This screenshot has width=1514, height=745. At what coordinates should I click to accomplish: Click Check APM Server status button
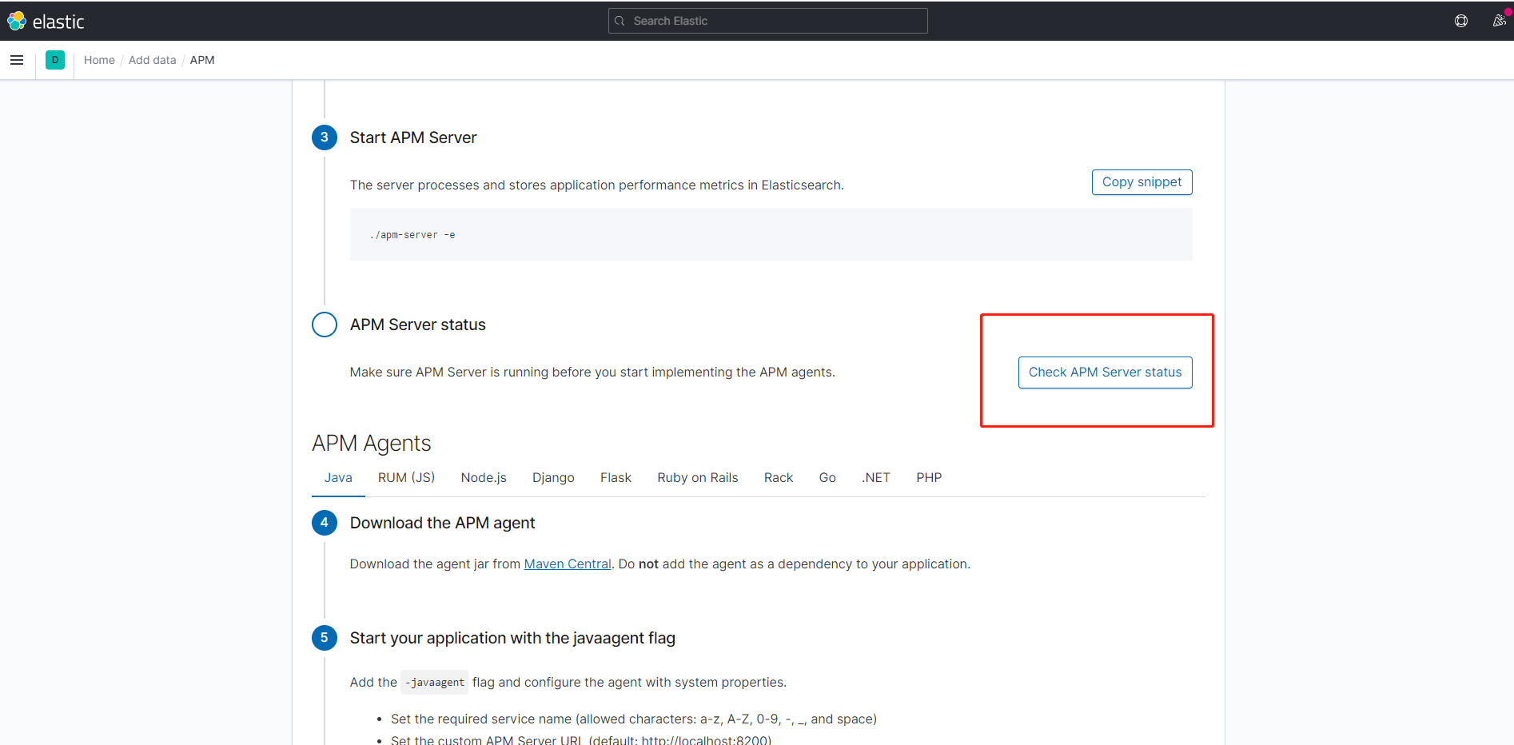coord(1105,372)
